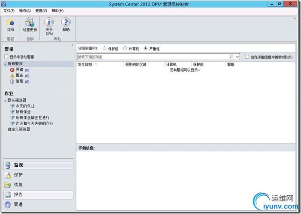
Task: Click the 帮助 question mark icon
Action: [x=66, y=22]
